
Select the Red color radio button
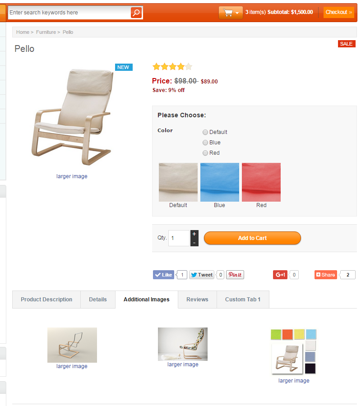205,153
